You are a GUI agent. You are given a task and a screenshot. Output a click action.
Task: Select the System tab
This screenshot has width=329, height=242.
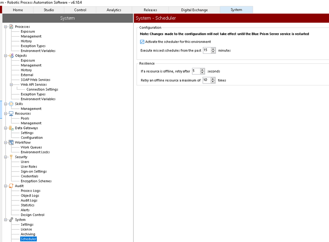pyautogui.click(x=236, y=10)
